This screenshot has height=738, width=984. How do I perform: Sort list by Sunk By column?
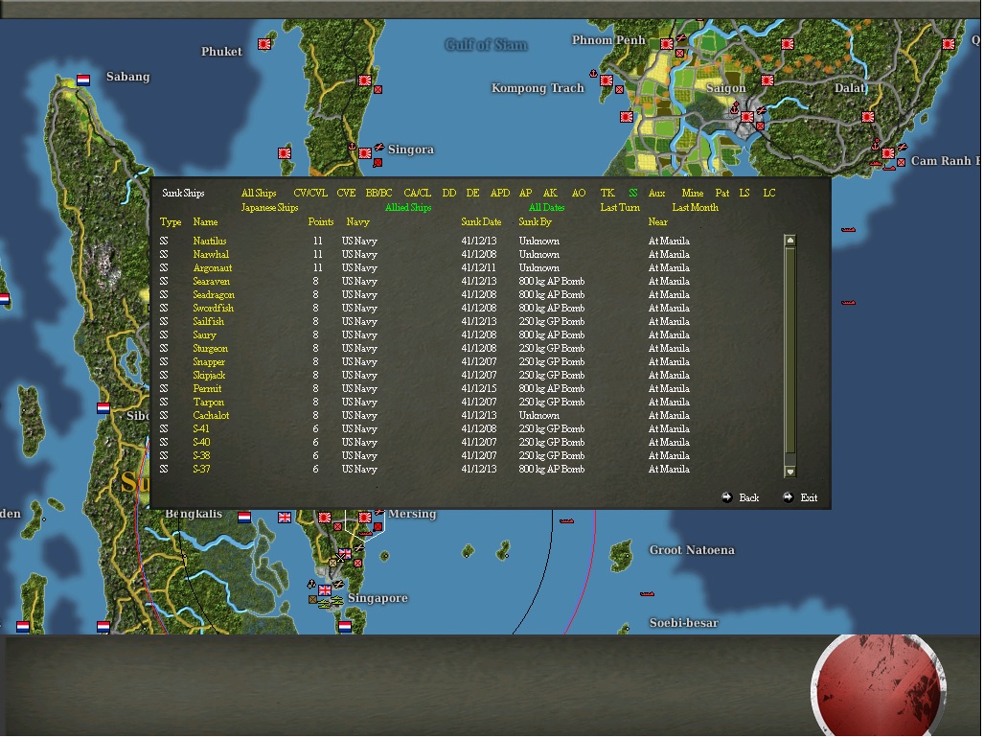[536, 222]
